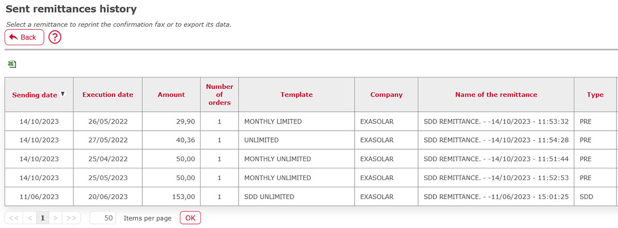Go to previous page with < button
Viewport: 618px width, 228px height.
click(29, 218)
